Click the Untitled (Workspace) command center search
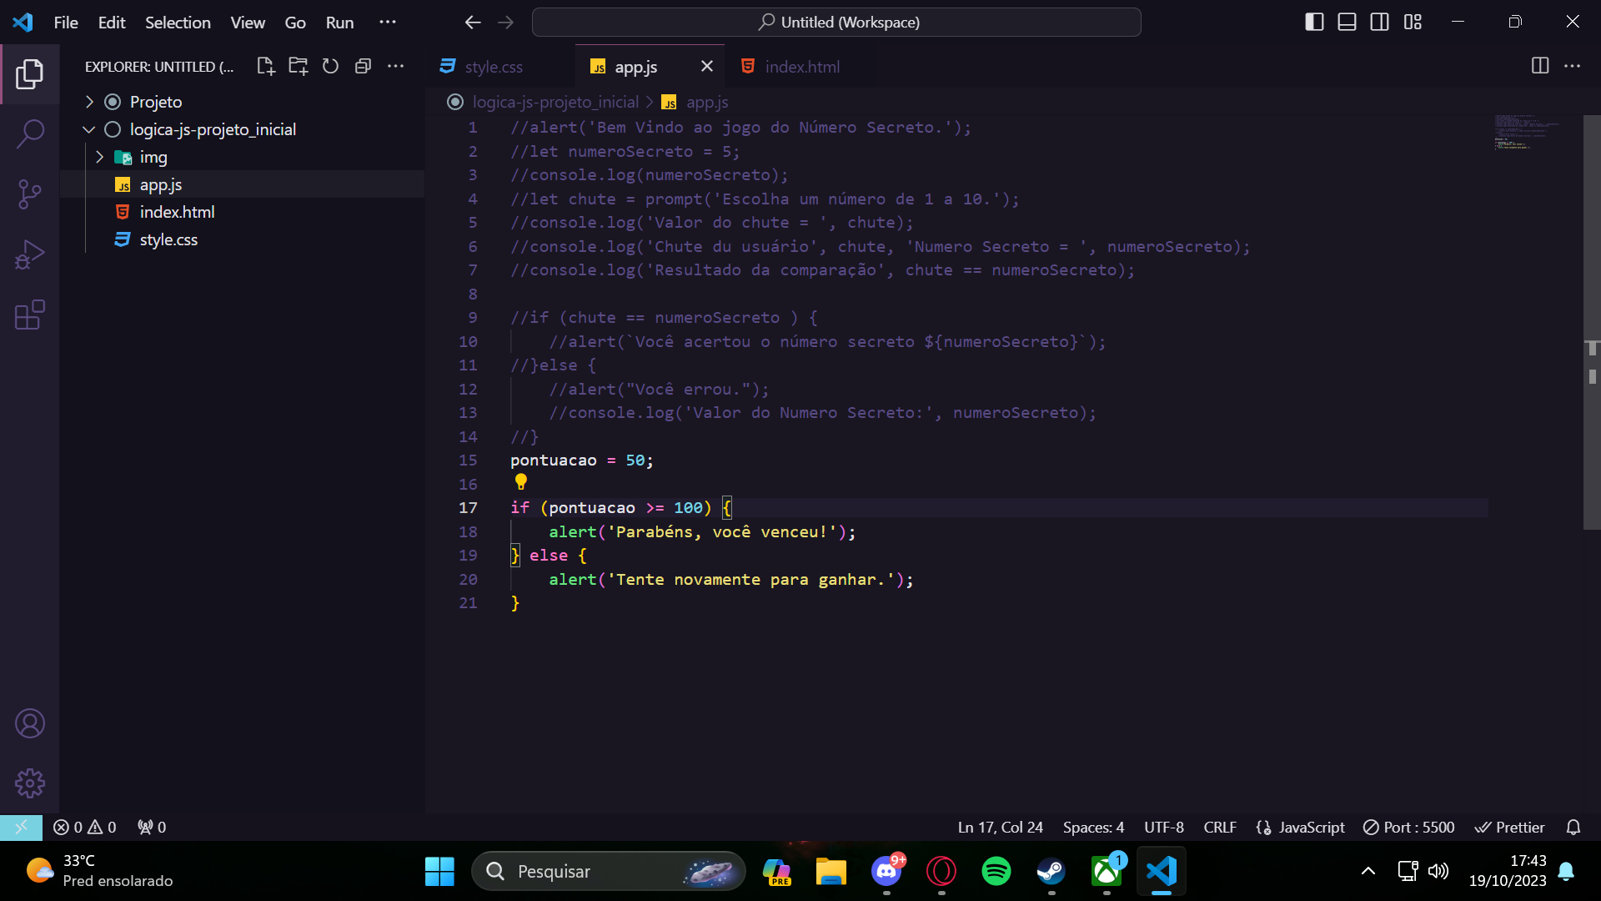 (836, 23)
